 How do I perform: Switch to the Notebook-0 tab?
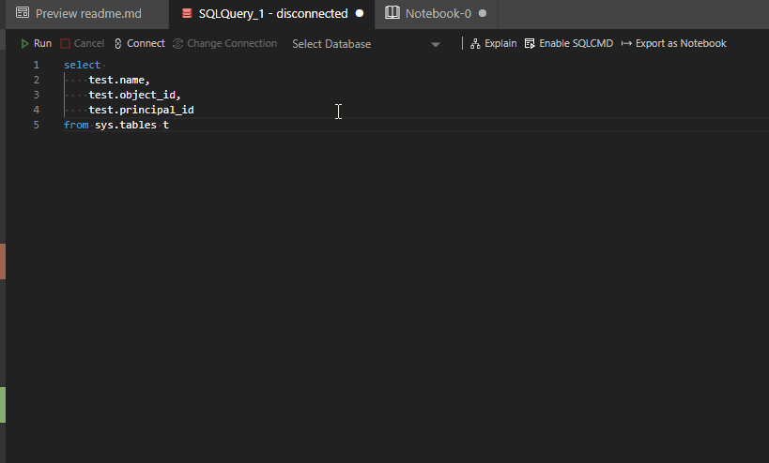pyautogui.click(x=437, y=14)
